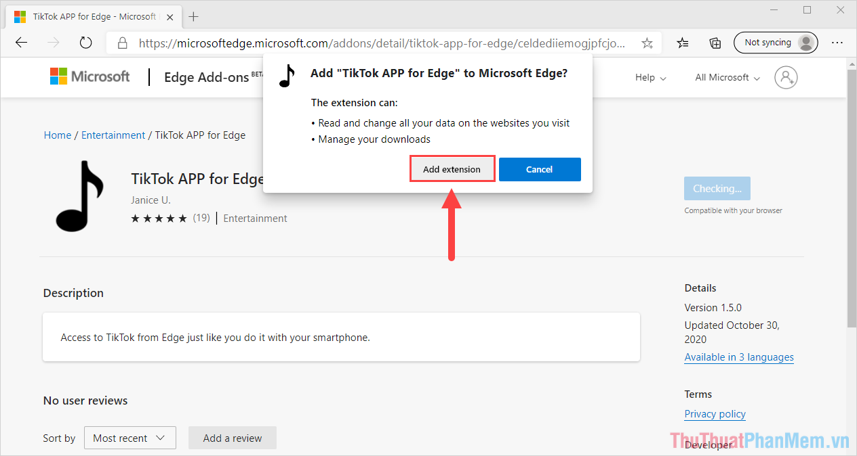This screenshot has height=456, width=857.
Task: Open the Favorites hub icon
Action: pos(683,42)
